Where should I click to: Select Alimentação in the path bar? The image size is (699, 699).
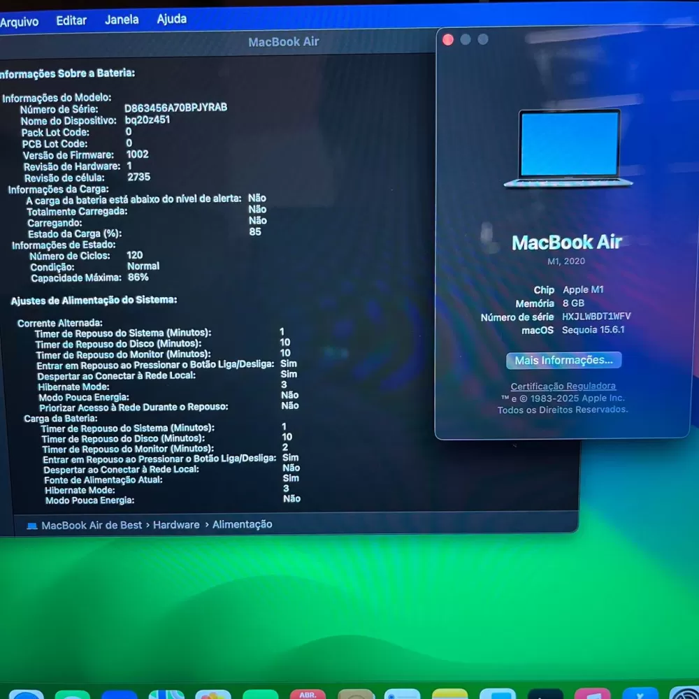click(242, 524)
